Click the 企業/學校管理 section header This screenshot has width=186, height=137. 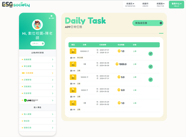pyautogui.click(x=37, y=53)
